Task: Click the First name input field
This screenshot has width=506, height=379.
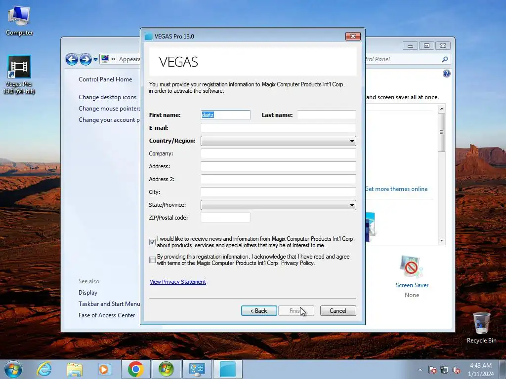Action: tap(225, 115)
